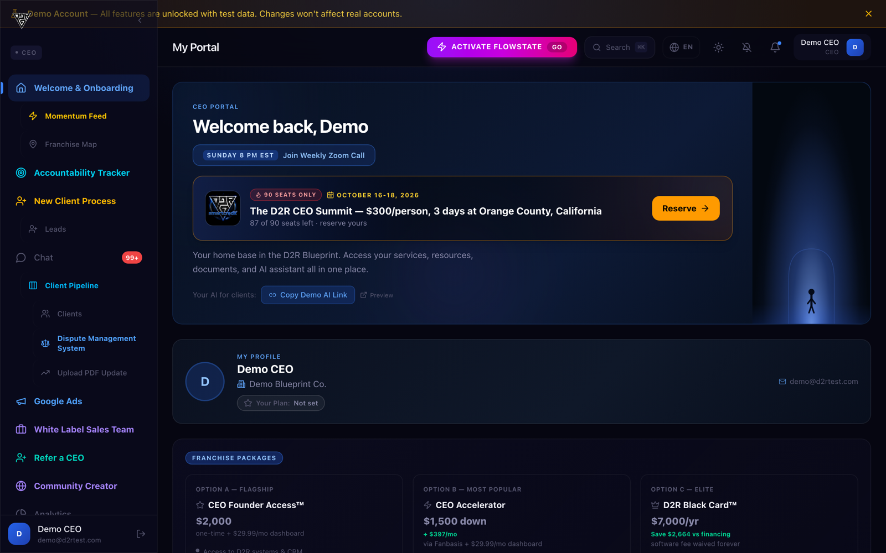886x553 pixels.
Task: Click the Momentum Feed lightning icon
Action: [x=33, y=116]
